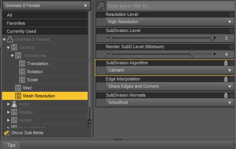Switch to the Tips tab
Screen dimensions: 236x149
point(11,145)
